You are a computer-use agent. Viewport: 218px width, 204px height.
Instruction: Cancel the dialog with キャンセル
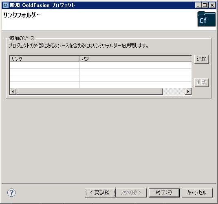pyautogui.click(x=197, y=193)
